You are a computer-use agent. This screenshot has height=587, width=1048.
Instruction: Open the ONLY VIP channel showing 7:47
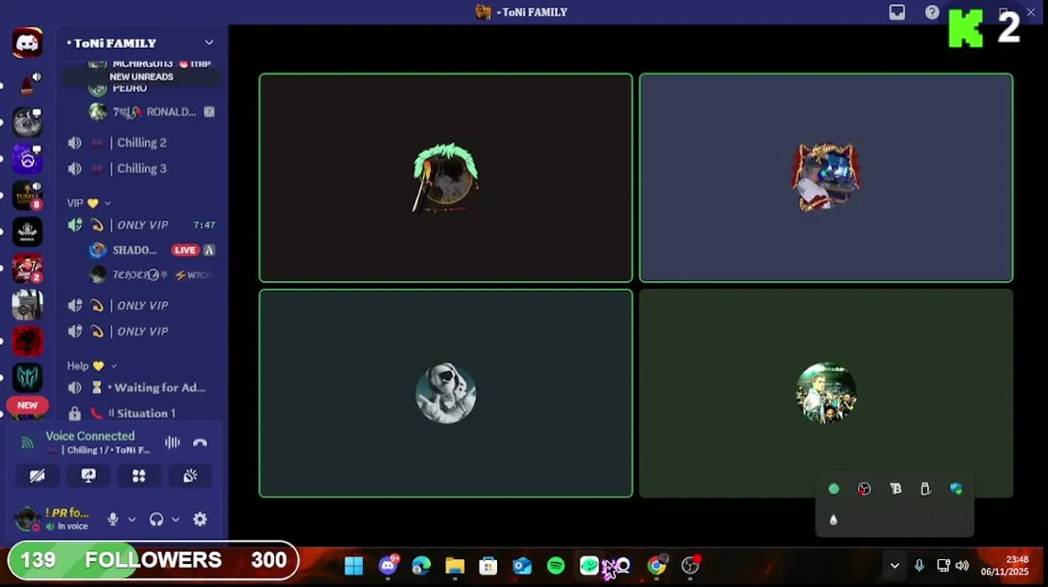142,225
